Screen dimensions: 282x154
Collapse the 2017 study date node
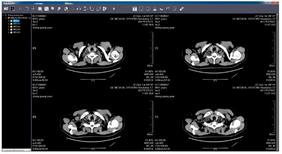tap(6, 18)
